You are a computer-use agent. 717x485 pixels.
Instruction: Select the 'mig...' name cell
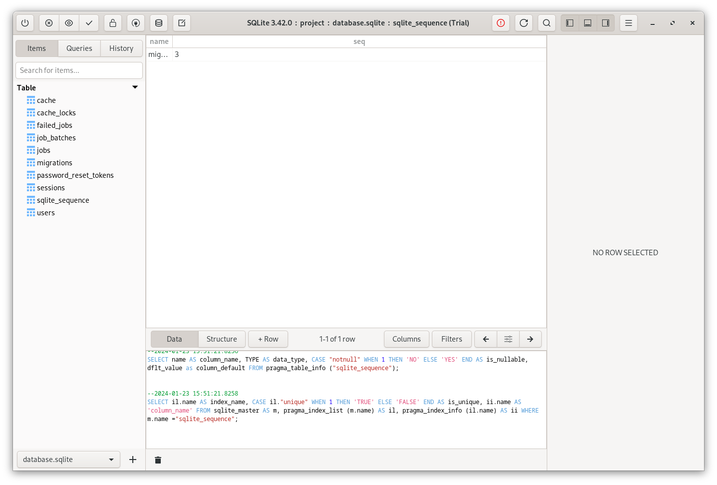tap(159, 54)
